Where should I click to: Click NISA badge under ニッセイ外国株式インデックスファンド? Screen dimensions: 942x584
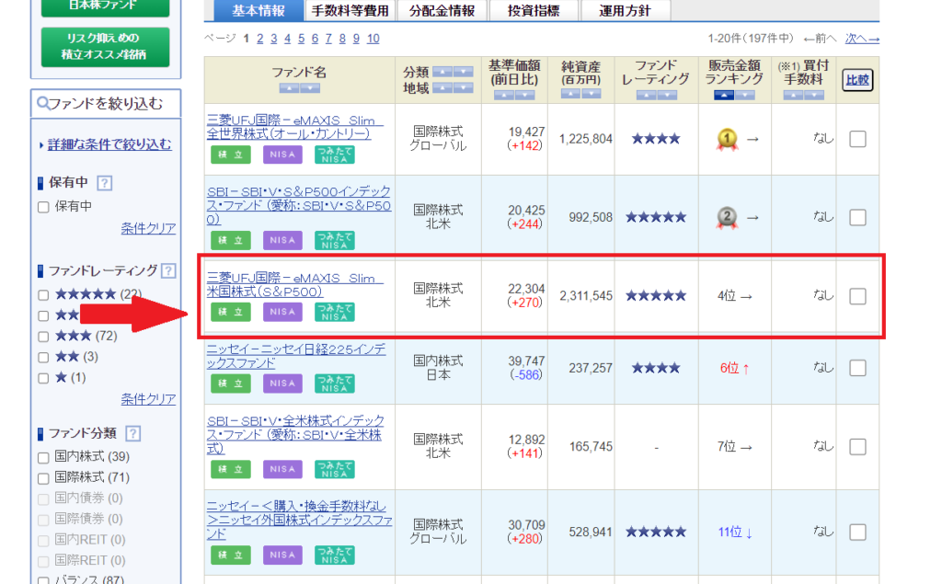coord(282,555)
